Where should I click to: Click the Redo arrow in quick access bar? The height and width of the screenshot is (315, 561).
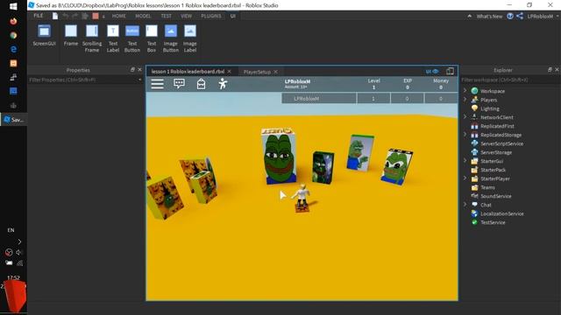point(75,16)
